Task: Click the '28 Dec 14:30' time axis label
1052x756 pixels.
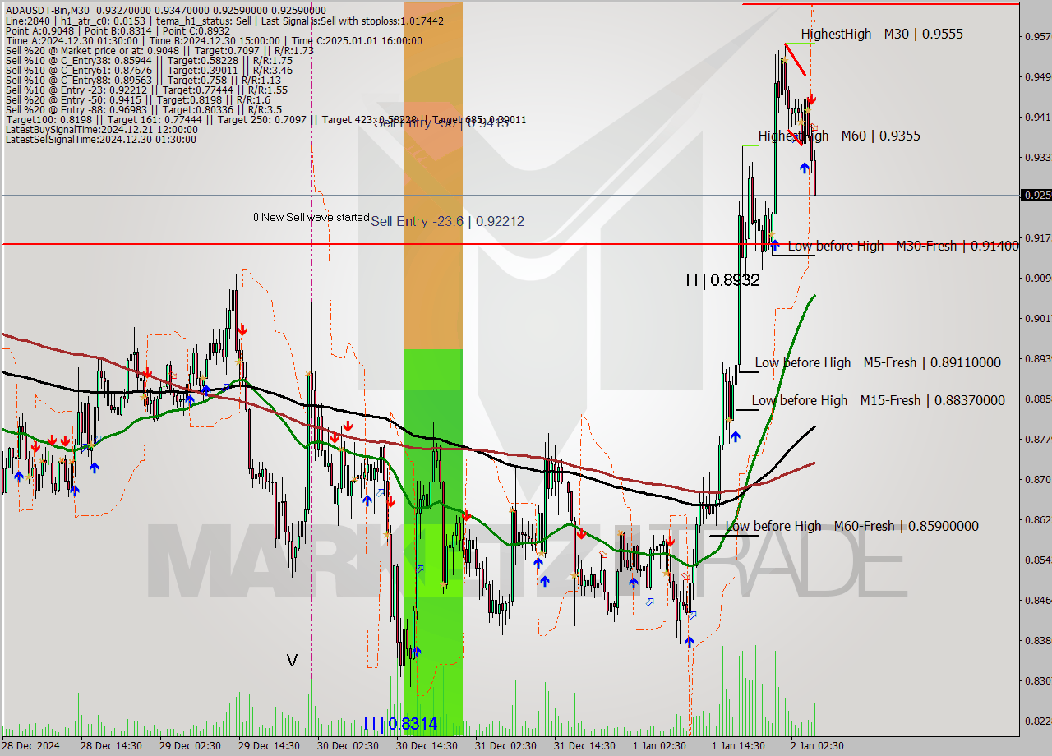Action: [x=111, y=746]
